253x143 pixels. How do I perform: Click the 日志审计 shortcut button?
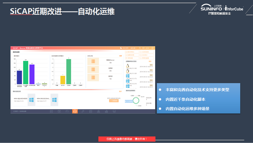tap(147, 55)
